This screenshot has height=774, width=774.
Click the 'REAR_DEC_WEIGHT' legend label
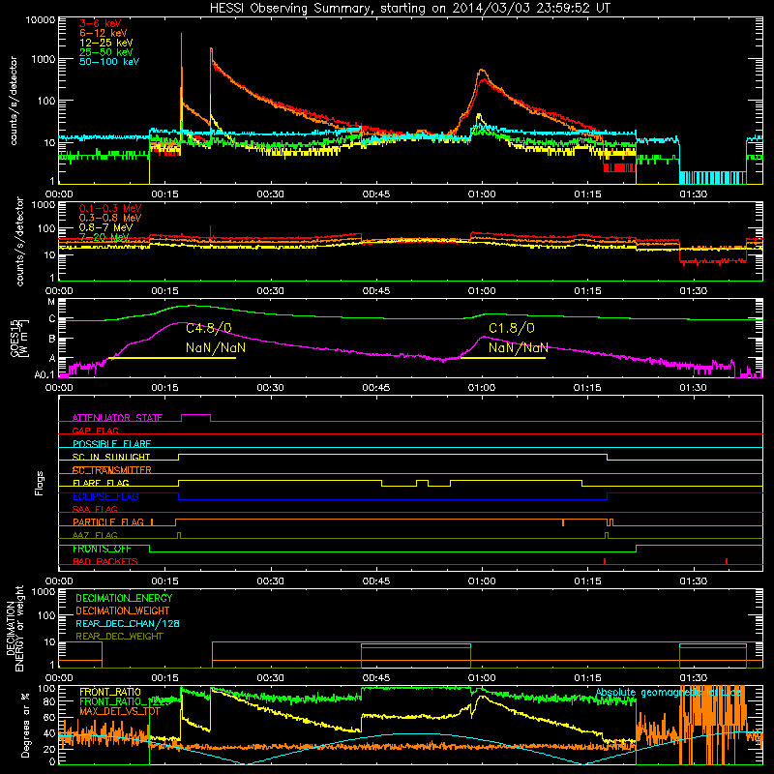[119, 637]
